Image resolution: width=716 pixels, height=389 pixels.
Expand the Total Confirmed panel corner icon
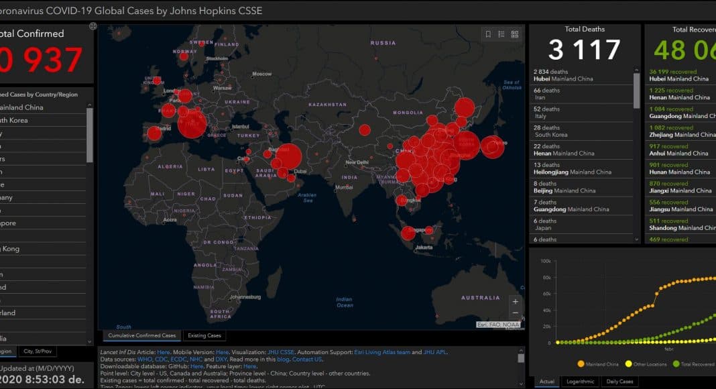pyautogui.click(x=93, y=26)
